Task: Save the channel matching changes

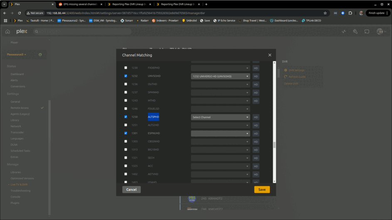Action: click(x=262, y=190)
